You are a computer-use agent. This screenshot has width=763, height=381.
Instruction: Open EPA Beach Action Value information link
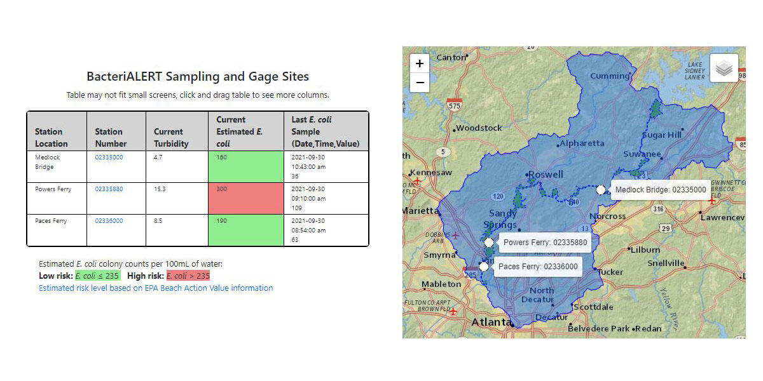tap(156, 288)
